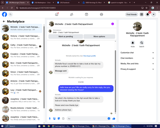This screenshot has width=160, height=128.
Task: Open the View buyer profile link
Action: click(x=90, y=56)
